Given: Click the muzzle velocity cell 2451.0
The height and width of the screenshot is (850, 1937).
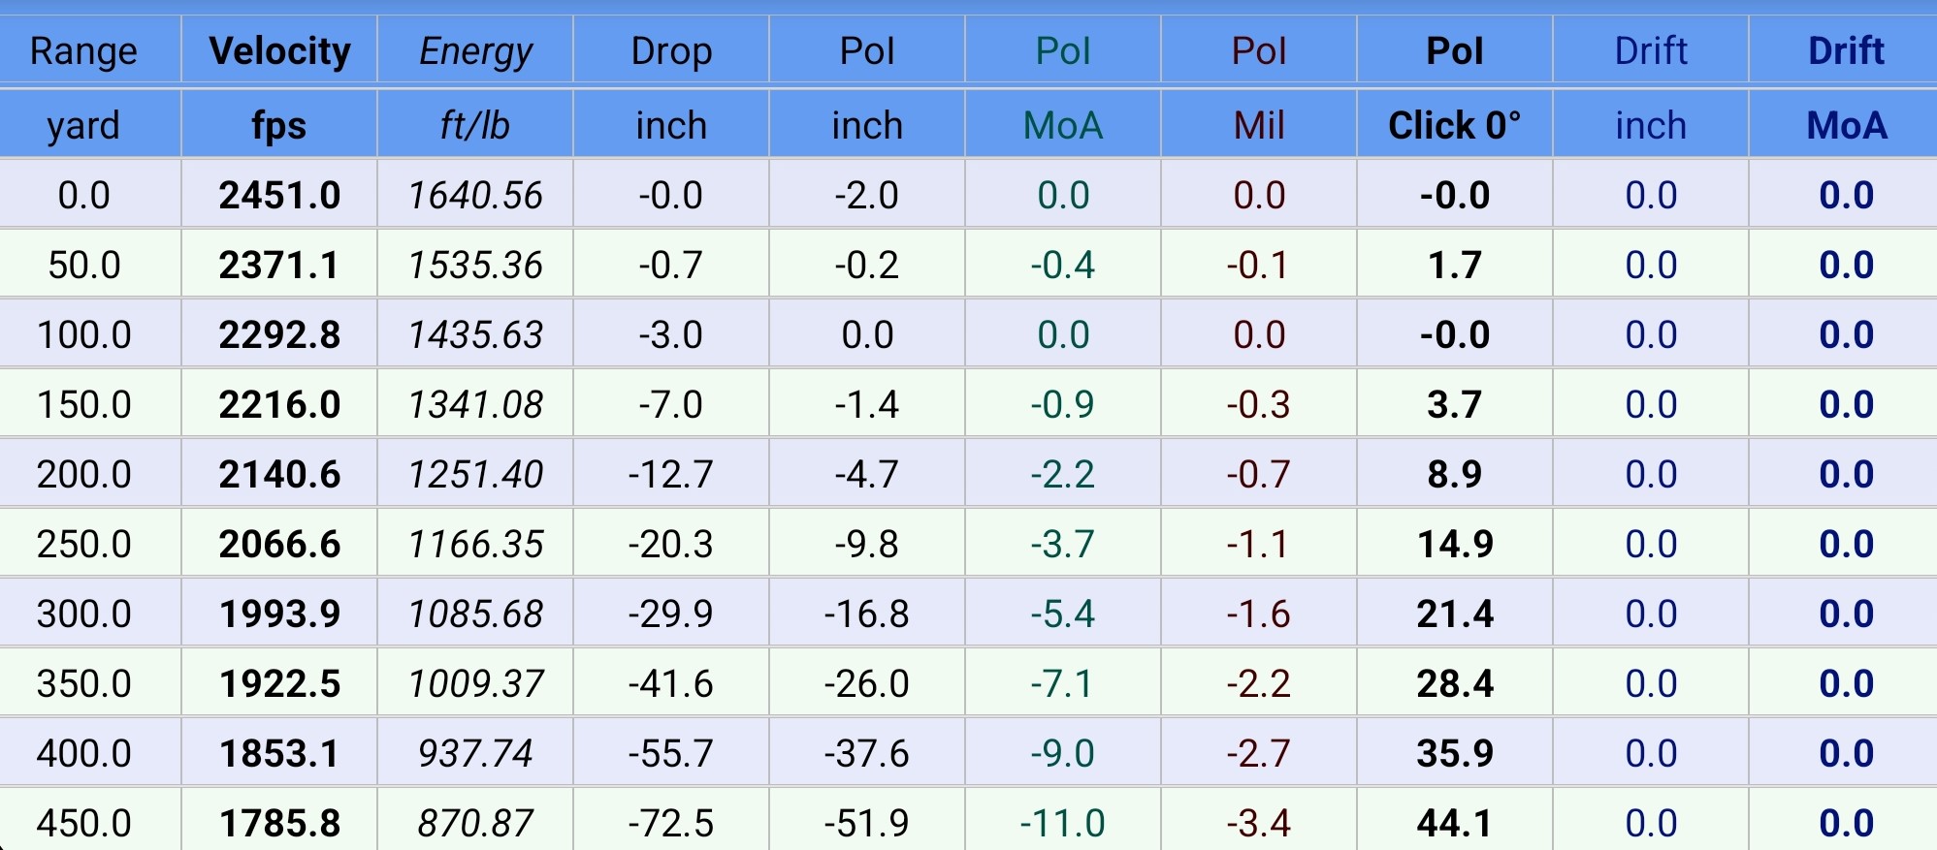Looking at the screenshot, I should click(279, 195).
